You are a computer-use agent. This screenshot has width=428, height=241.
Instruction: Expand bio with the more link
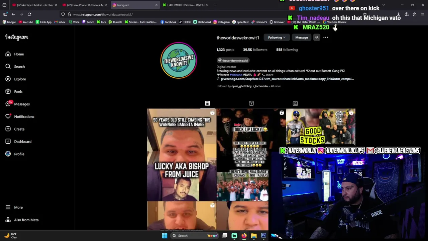pos(270,75)
